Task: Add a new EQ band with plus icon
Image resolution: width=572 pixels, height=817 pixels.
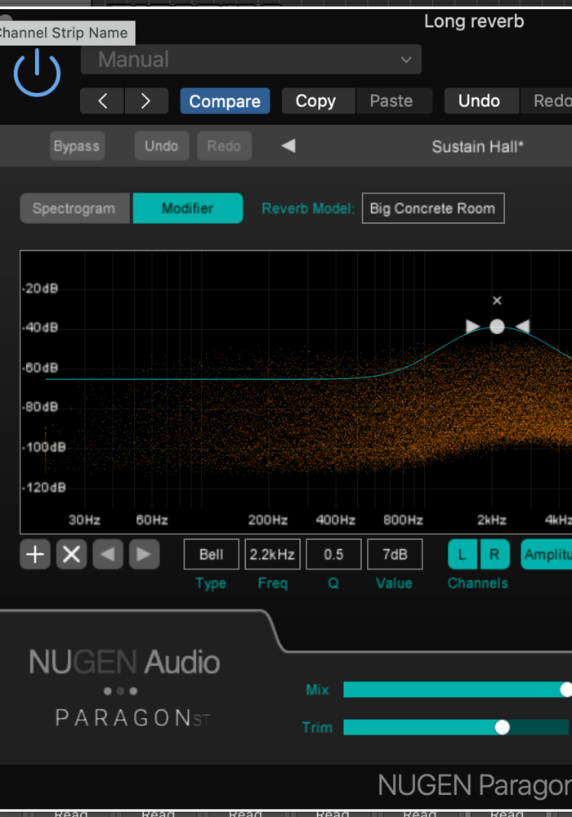Action: (x=35, y=555)
